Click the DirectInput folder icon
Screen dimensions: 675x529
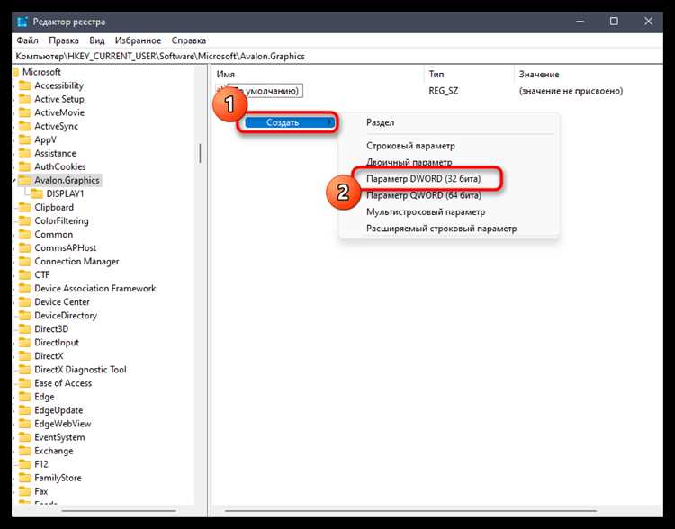coord(25,343)
